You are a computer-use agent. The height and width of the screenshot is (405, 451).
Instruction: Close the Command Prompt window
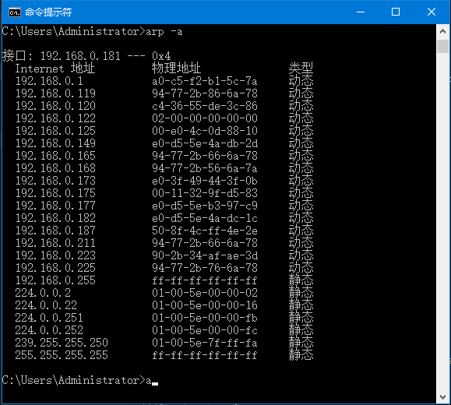[x=432, y=12]
